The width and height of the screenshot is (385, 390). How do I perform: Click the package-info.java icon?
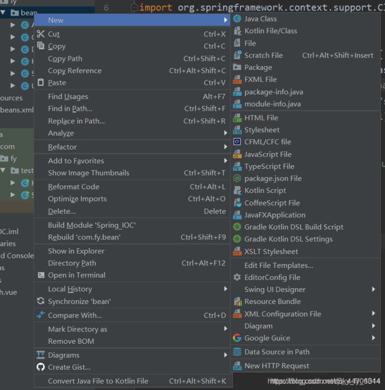pos(238,92)
